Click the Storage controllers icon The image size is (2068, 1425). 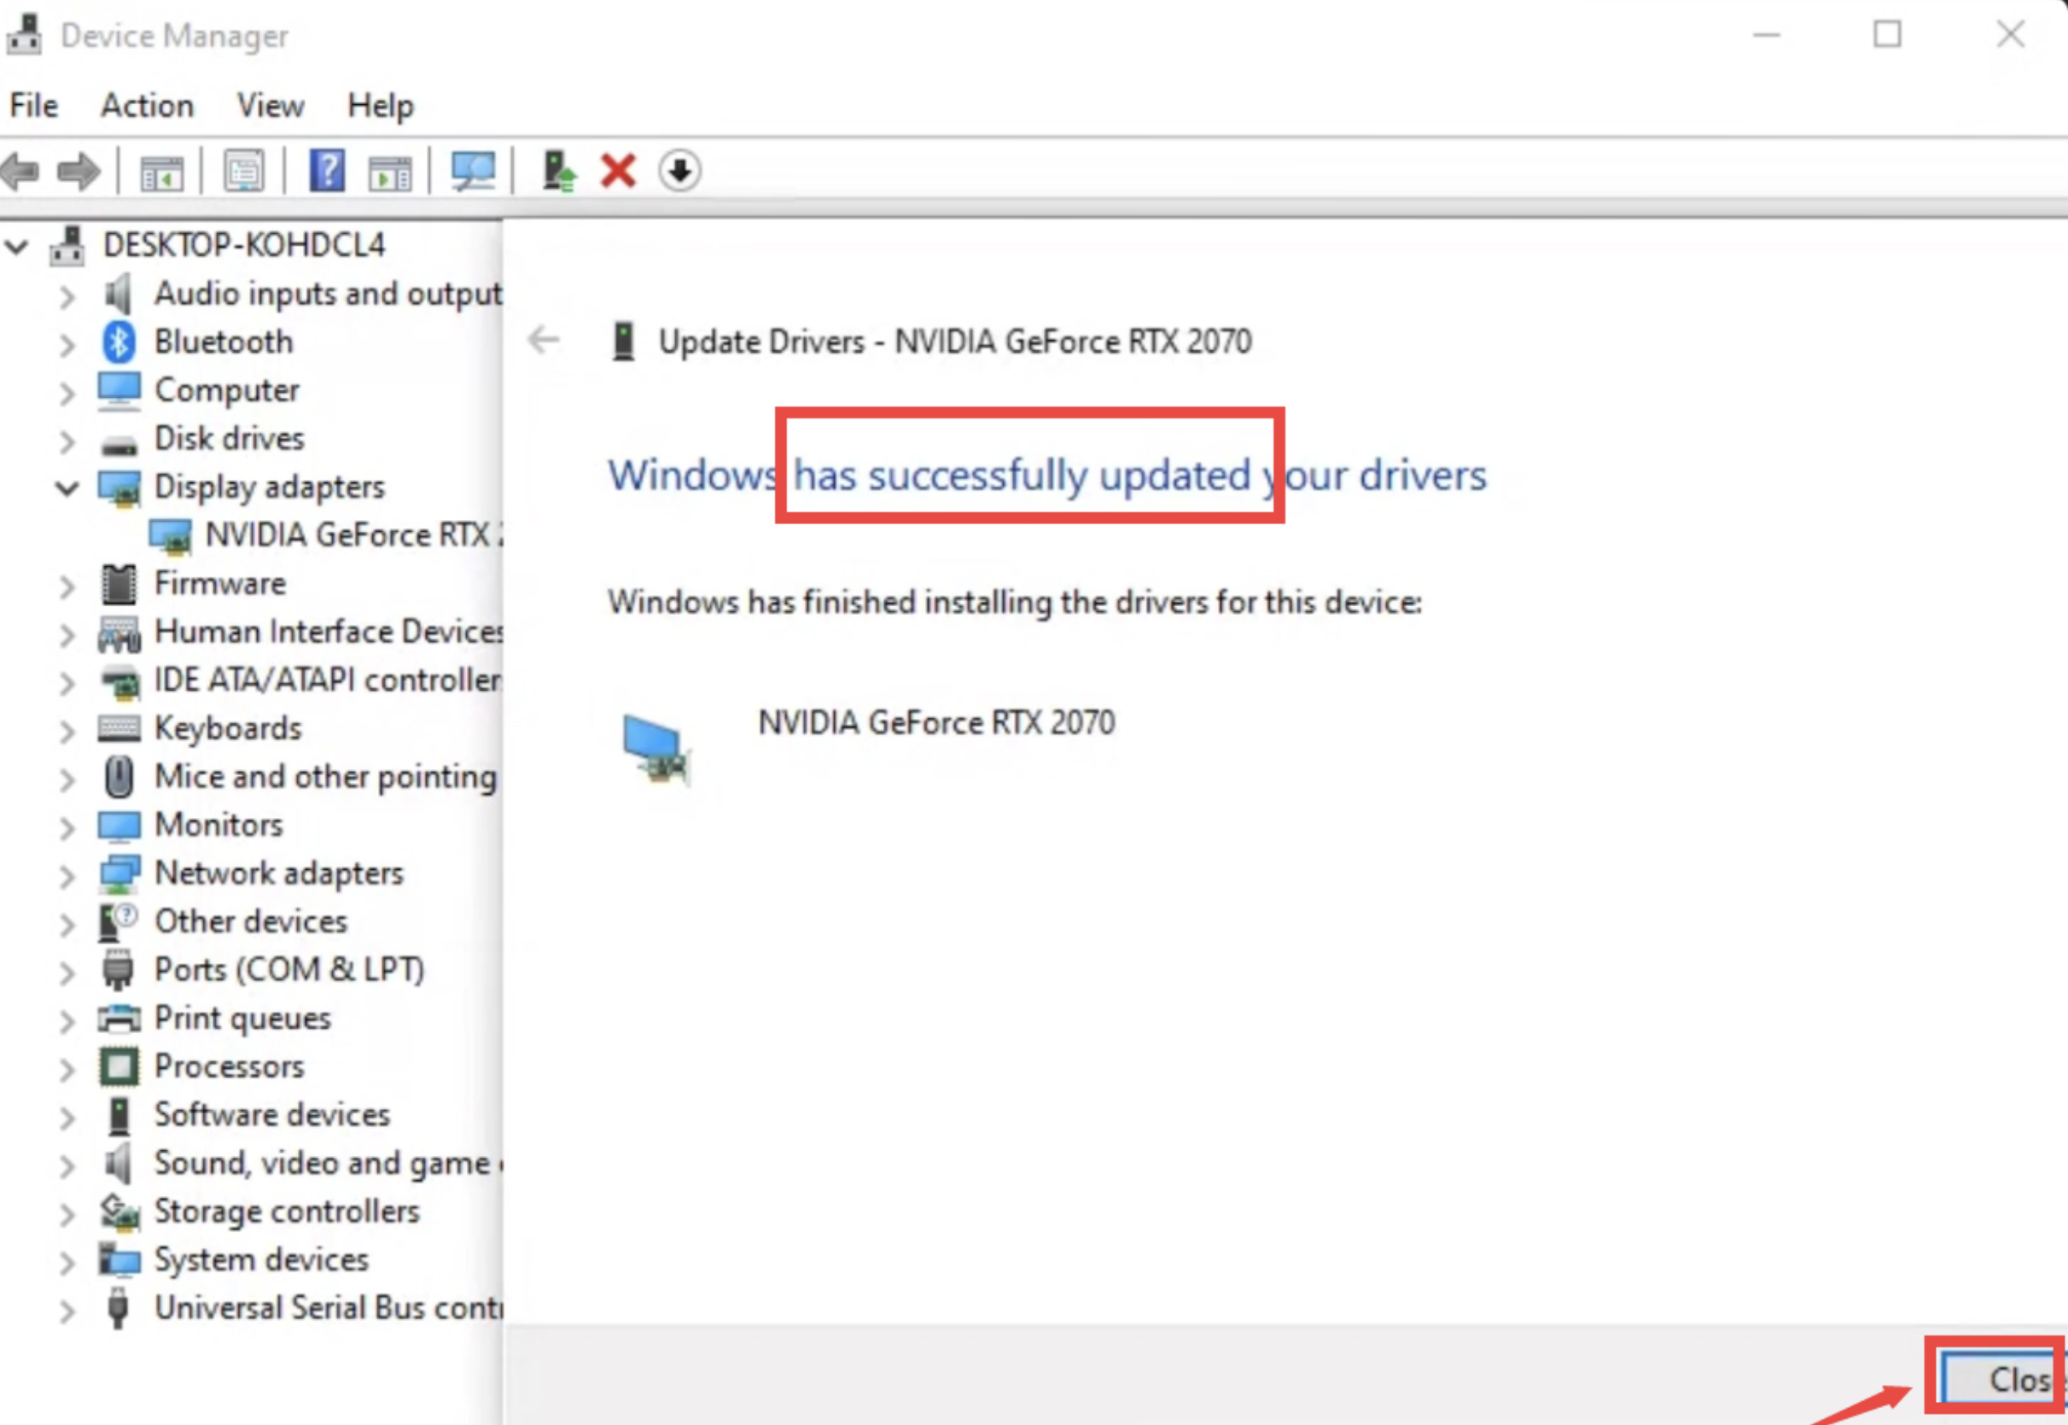pyautogui.click(x=119, y=1212)
